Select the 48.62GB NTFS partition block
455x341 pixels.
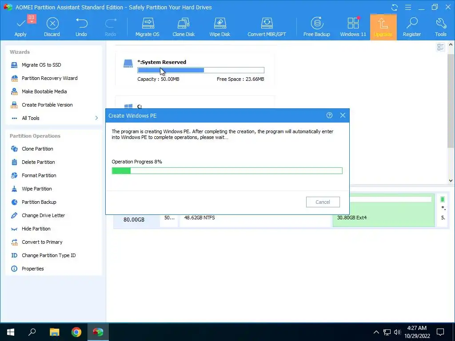tap(255, 220)
